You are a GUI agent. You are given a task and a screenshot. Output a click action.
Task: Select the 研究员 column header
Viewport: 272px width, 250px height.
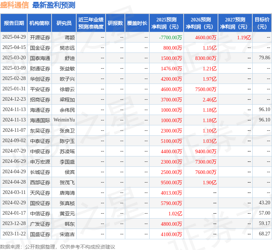[x=64, y=23]
